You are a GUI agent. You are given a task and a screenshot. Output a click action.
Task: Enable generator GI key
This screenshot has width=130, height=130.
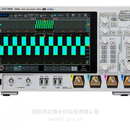113,47
